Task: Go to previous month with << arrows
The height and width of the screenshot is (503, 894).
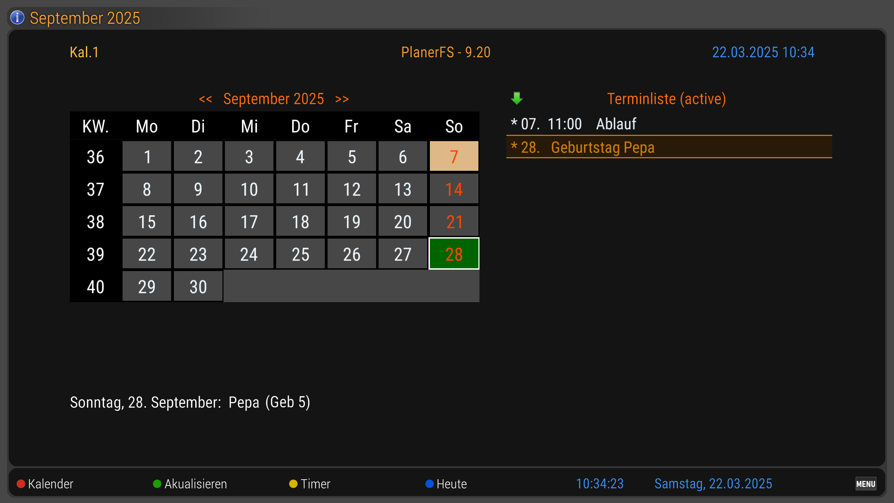Action: [x=205, y=99]
